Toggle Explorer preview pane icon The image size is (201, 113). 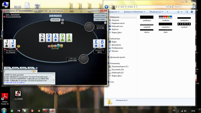(187, 12)
